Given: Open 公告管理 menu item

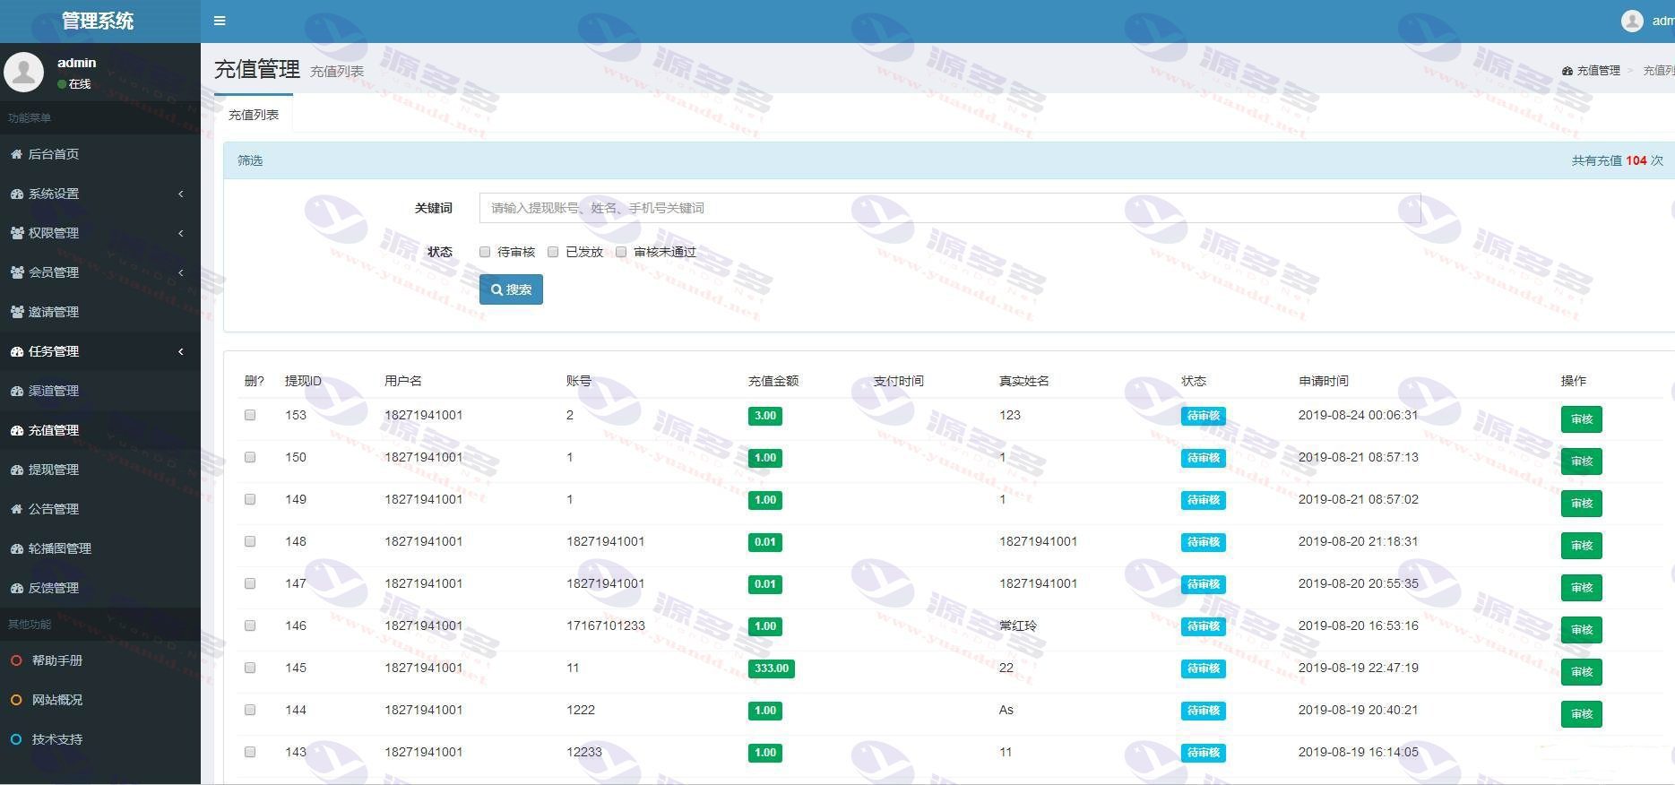Looking at the screenshot, I should coord(100,509).
